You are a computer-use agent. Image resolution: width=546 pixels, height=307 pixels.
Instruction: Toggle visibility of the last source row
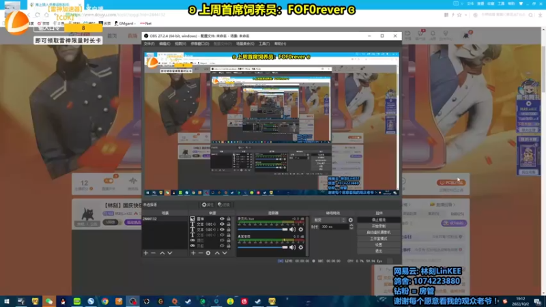[222, 246]
